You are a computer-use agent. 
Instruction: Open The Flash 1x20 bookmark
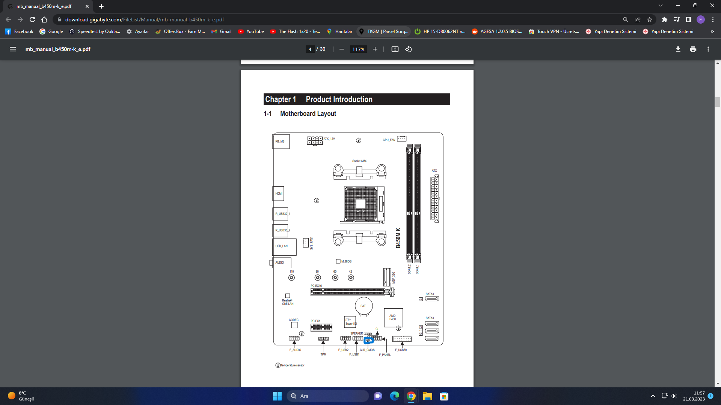point(295,31)
